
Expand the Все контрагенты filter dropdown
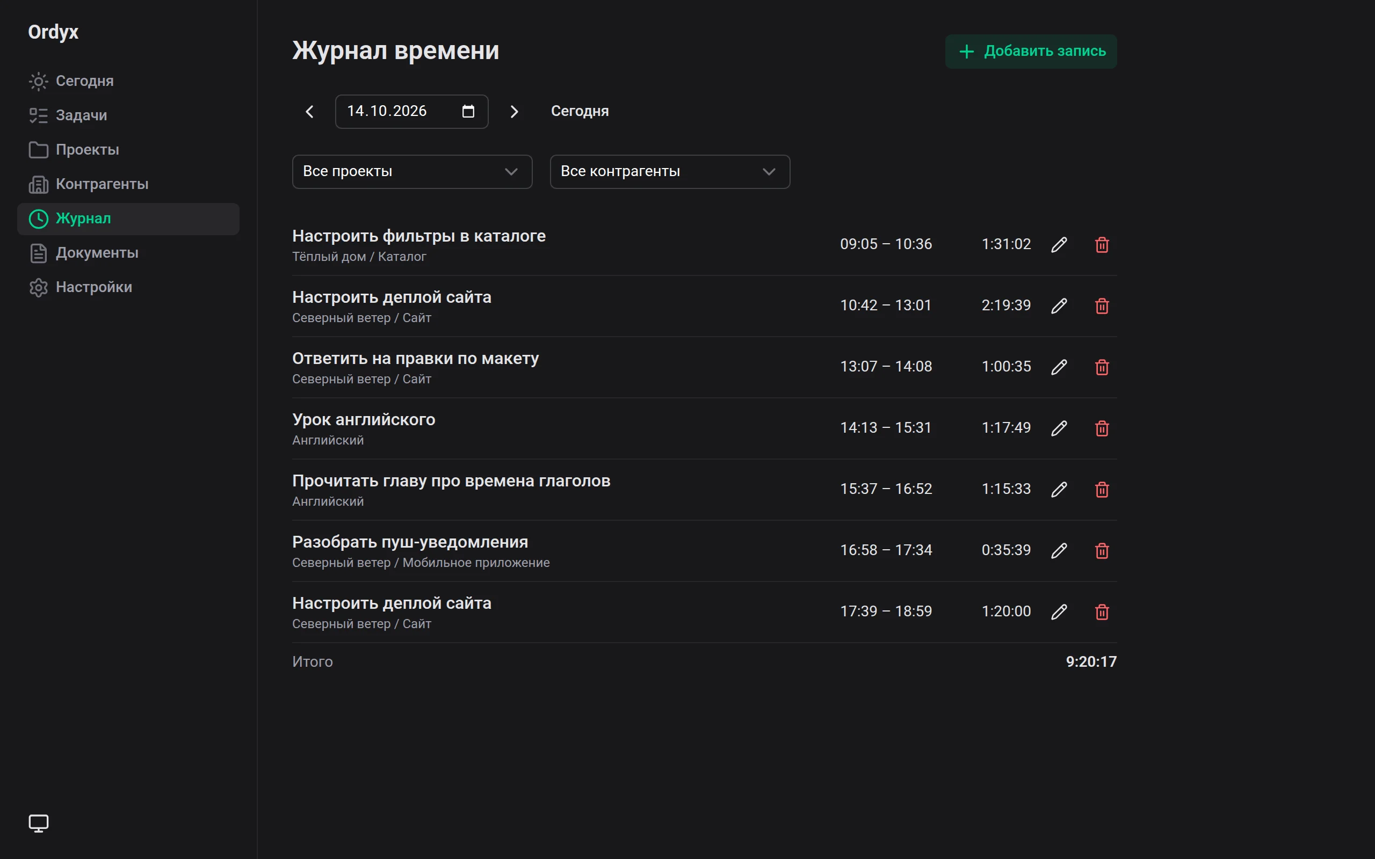click(x=670, y=172)
